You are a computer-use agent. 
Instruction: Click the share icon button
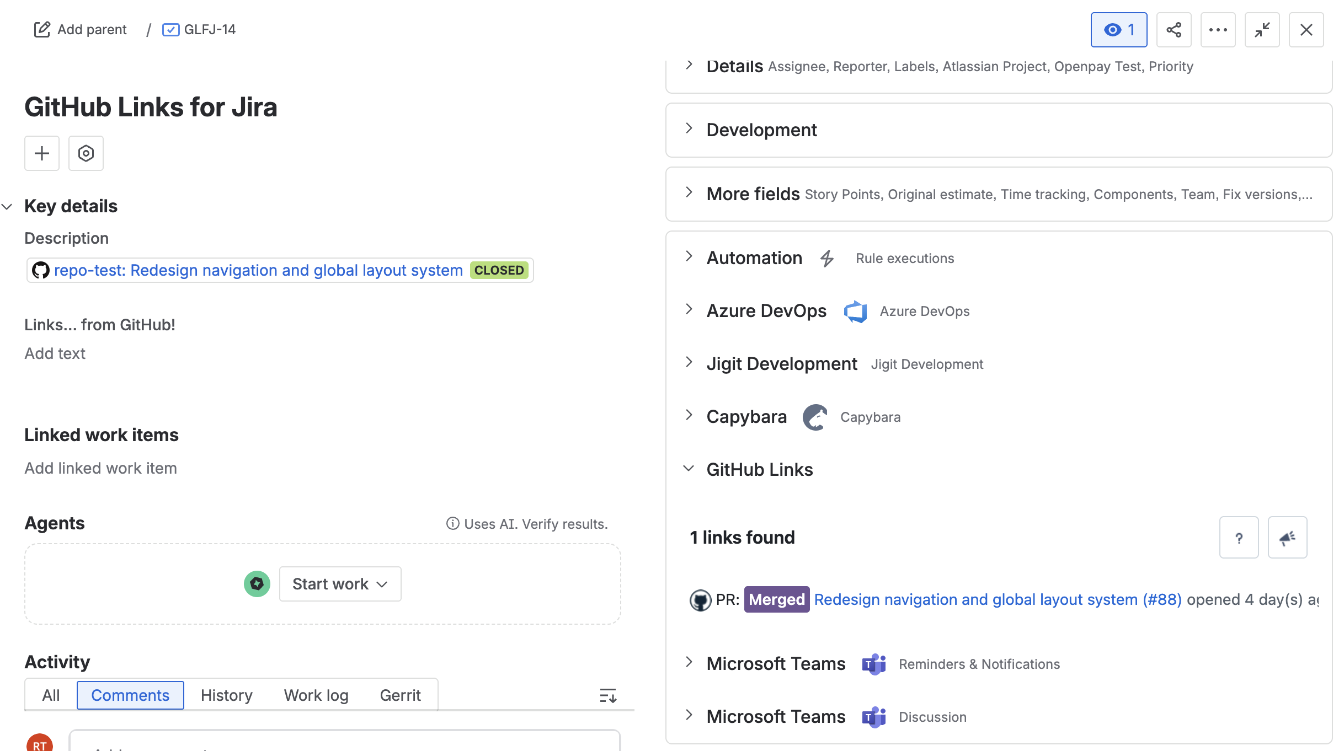click(1174, 30)
